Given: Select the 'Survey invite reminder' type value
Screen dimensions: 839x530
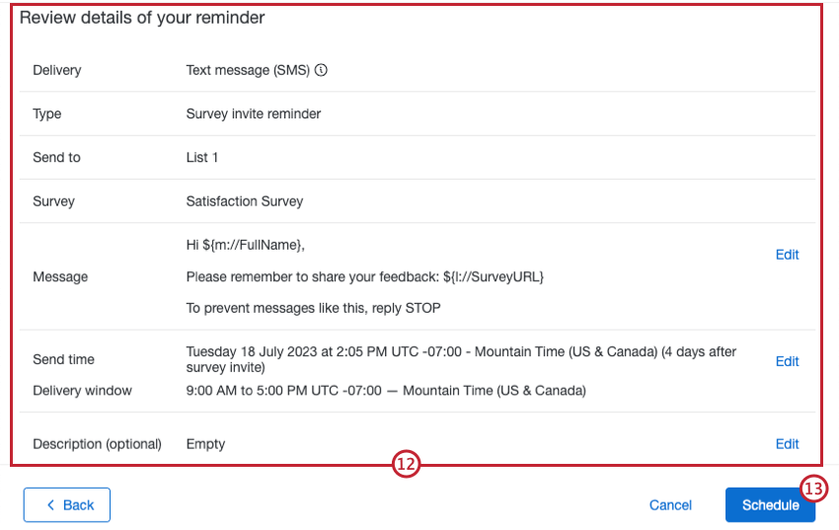Looking at the screenshot, I should [x=254, y=114].
